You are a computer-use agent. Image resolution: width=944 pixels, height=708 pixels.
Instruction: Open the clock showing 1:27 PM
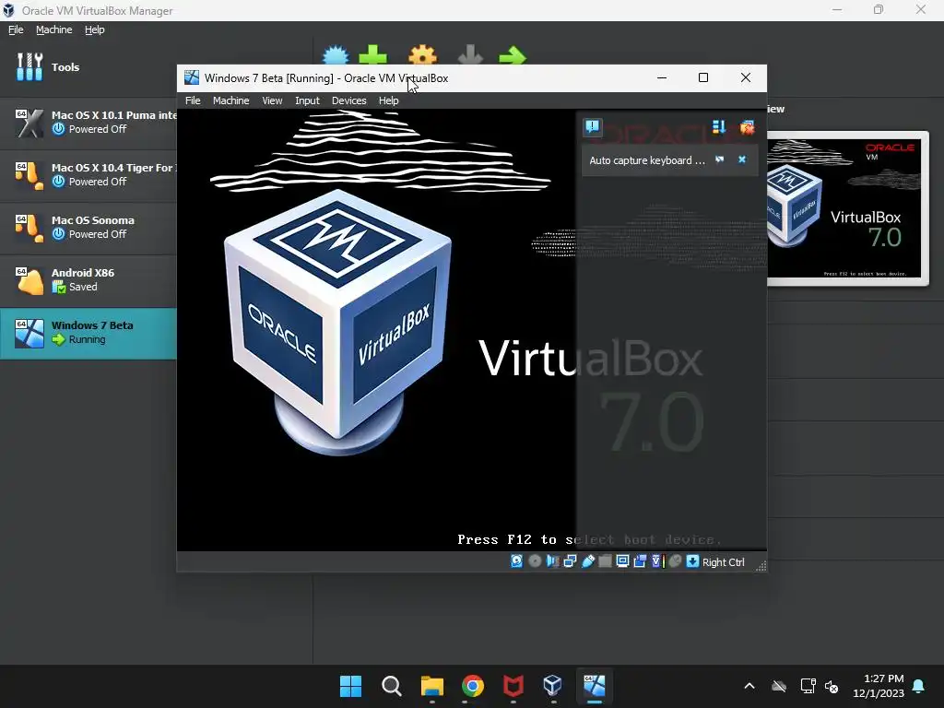(x=879, y=686)
